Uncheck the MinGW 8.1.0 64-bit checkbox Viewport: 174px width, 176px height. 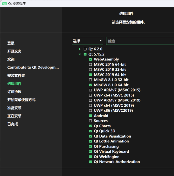tap(90, 85)
